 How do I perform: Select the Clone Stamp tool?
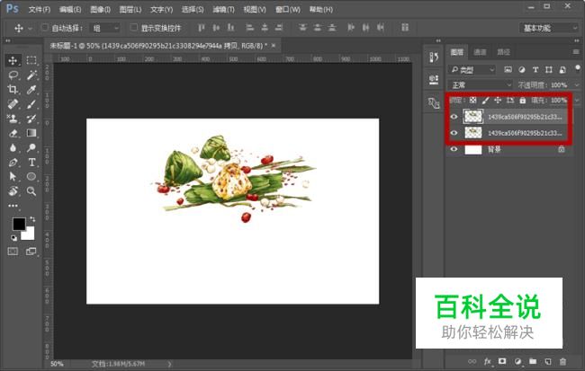point(13,119)
